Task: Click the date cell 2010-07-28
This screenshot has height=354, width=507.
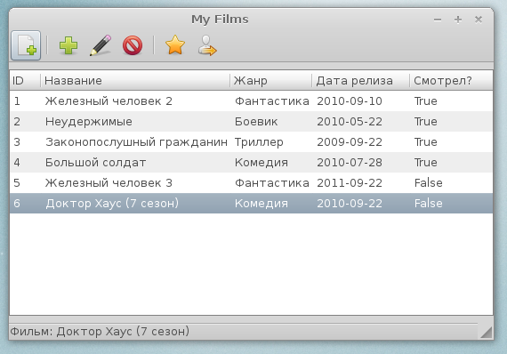Action: [350, 162]
